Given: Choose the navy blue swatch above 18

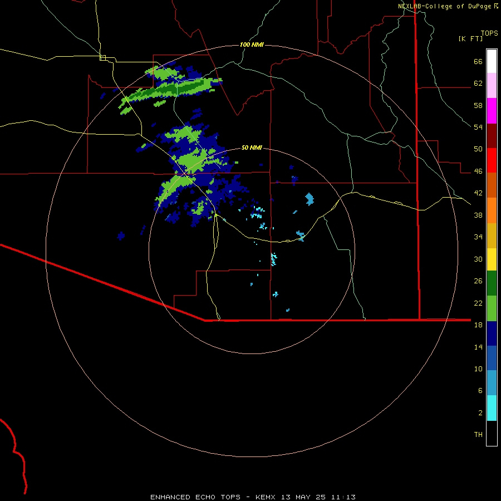Looking at the screenshot, I should [x=492, y=333].
